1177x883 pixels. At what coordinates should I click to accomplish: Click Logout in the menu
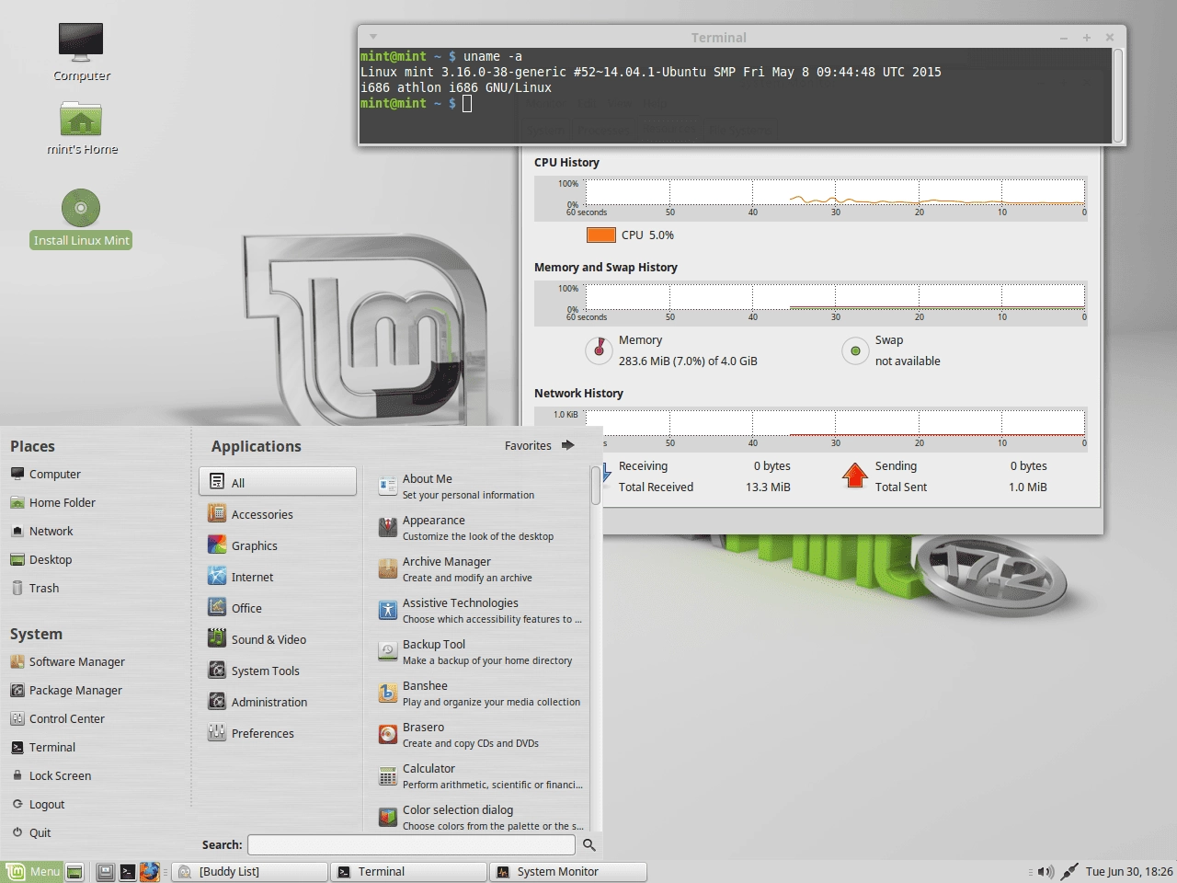click(x=38, y=804)
